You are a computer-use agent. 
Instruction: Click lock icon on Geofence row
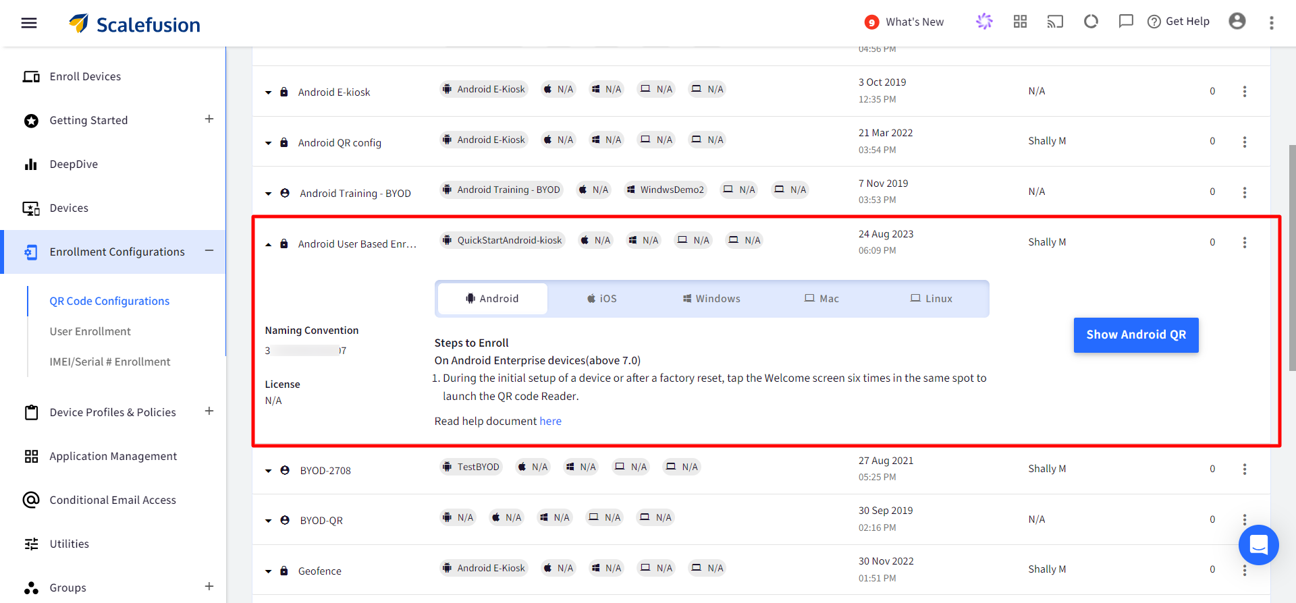tap(284, 571)
